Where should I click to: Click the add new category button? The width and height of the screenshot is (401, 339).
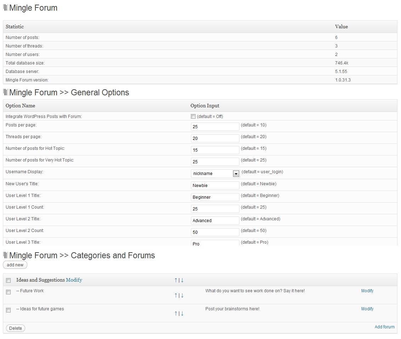point(15,265)
